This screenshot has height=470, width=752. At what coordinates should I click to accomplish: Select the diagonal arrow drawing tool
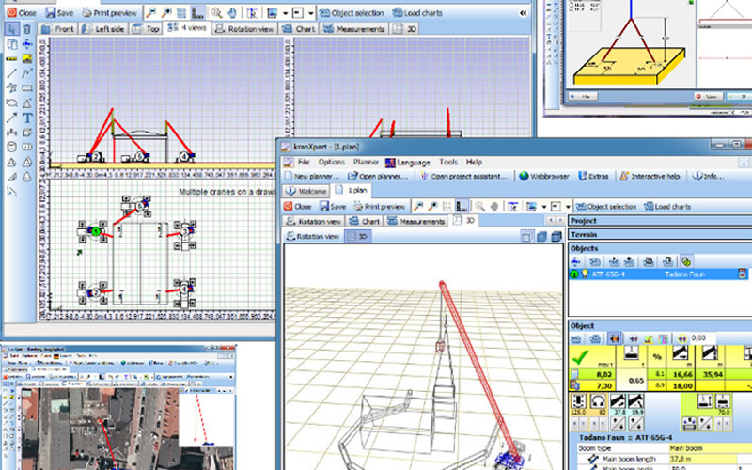(x=12, y=117)
